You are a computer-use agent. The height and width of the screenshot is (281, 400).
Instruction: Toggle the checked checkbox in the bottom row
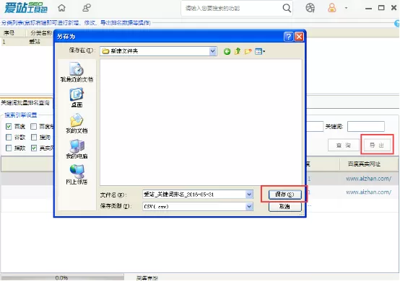(x=34, y=148)
